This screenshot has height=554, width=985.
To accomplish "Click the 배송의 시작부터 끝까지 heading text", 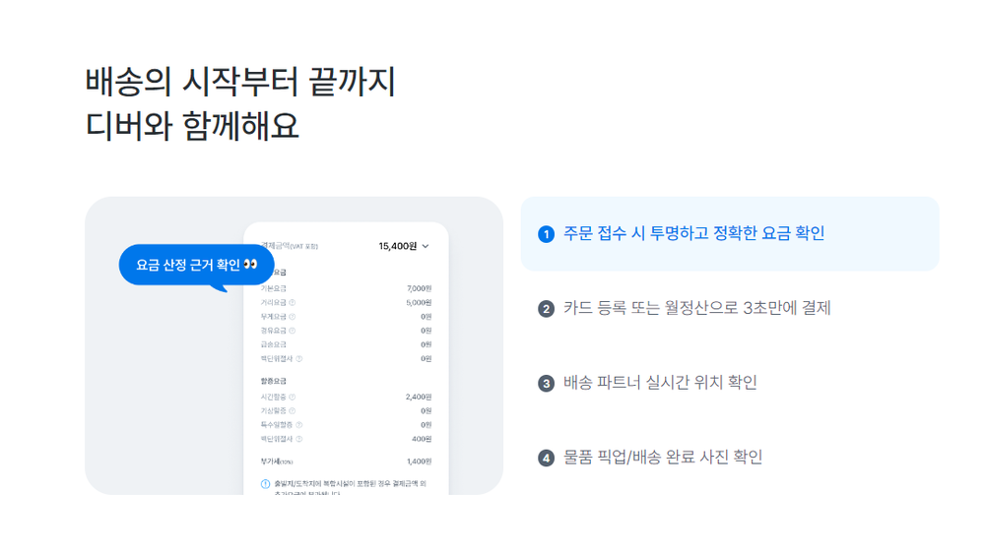I will click(240, 83).
